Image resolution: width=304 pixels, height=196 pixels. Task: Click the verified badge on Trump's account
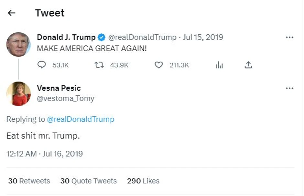tap(101, 37)
